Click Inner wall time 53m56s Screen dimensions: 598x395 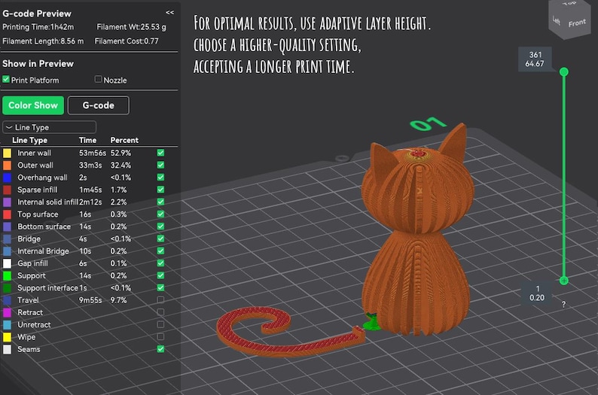click(93, 153)
